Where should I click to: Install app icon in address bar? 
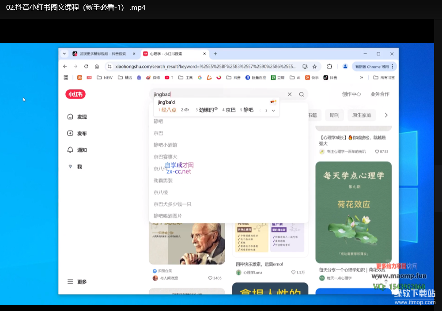click(305, 67)
